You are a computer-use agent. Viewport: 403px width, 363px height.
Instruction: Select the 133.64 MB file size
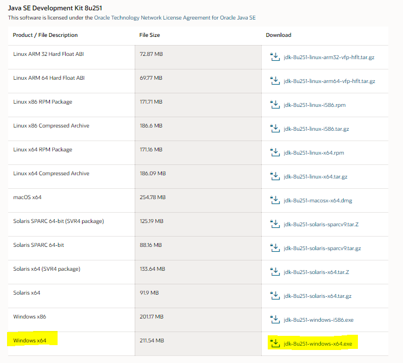[x=153, y=269]
